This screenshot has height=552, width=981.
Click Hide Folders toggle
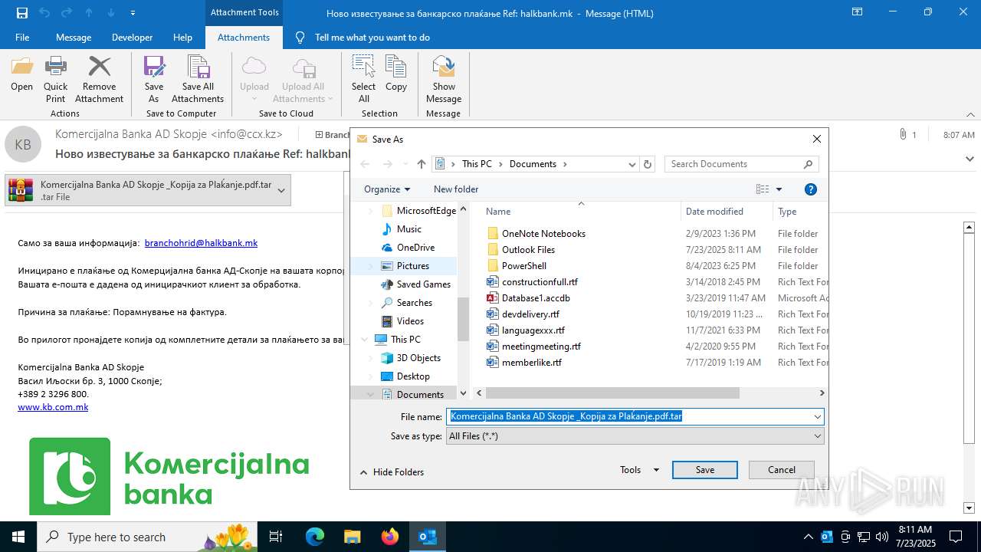pos(392,472)
